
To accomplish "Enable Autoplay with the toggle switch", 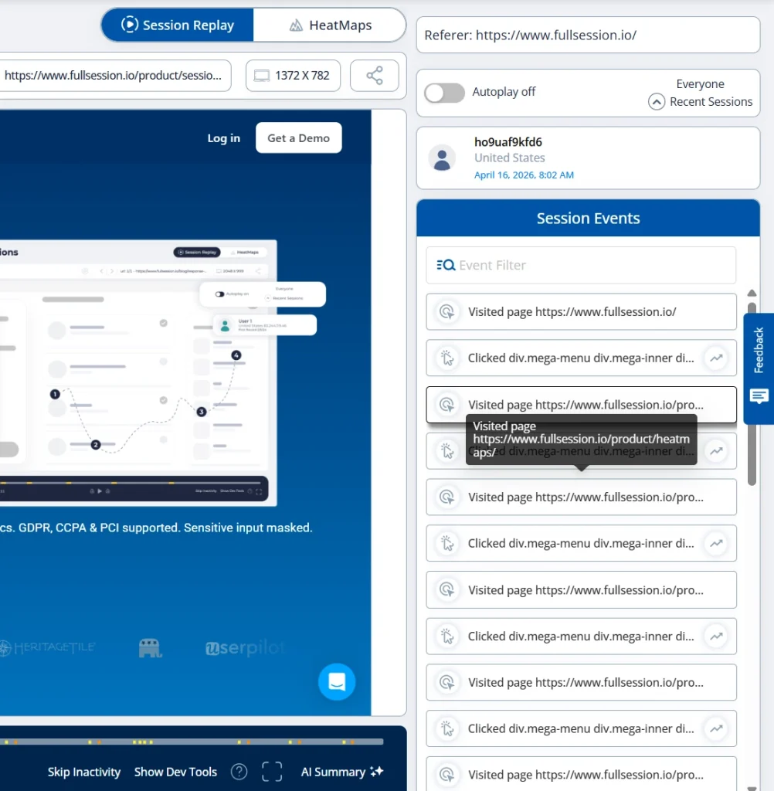I will pos(444,93).
